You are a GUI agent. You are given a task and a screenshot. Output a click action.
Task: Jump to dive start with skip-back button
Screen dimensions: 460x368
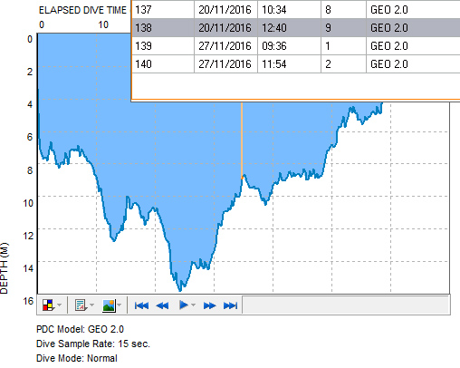click(x=141, y=305)
